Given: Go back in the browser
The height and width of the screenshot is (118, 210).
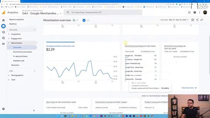Looking at the screenshot, I should 2,4.
